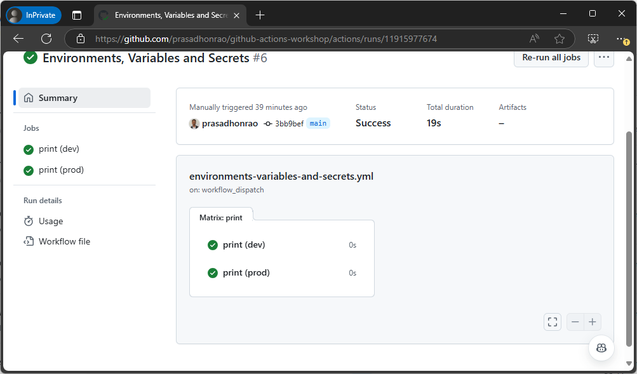This screenshot has width=637, height=374.
Task: Open the tab actions menu near InPrivate
Action: click(x=77, y=15)
